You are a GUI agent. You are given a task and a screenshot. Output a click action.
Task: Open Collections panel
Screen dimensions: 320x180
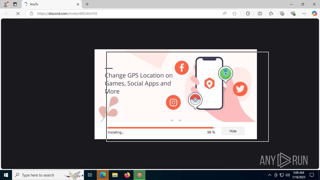[282, 13]
